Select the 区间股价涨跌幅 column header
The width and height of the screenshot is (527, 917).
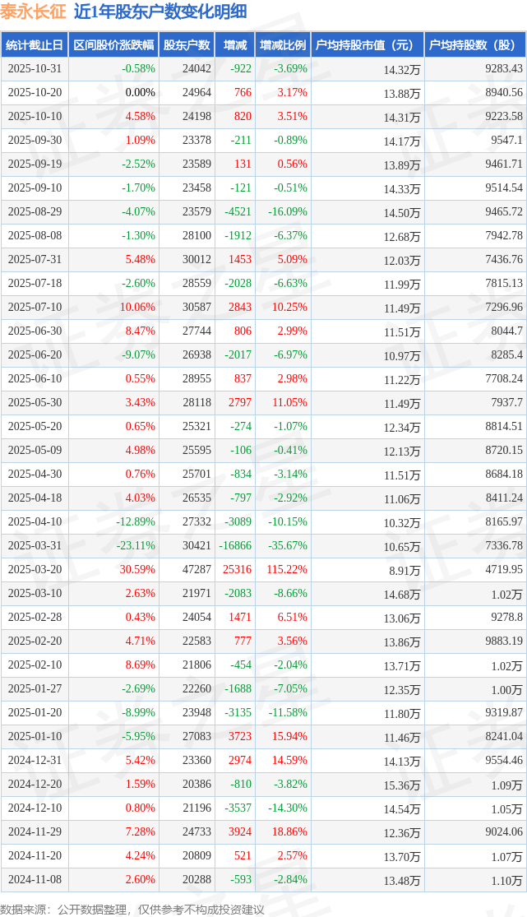click(113, 45)
